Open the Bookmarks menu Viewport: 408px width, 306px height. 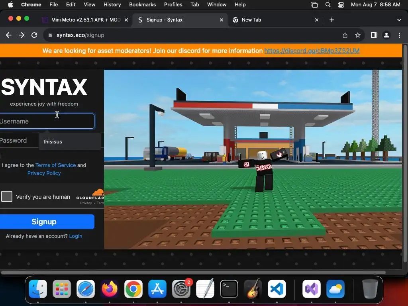coord(142,5)
